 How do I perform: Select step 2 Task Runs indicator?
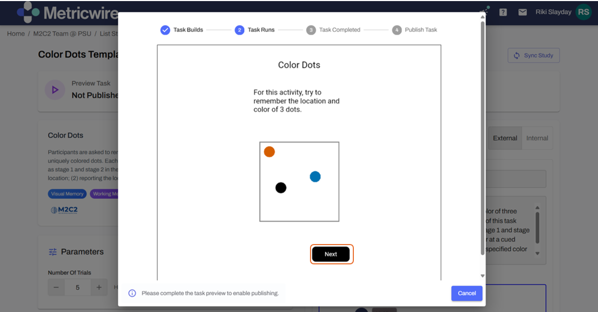pyautogui.click(x=239, y=30)
